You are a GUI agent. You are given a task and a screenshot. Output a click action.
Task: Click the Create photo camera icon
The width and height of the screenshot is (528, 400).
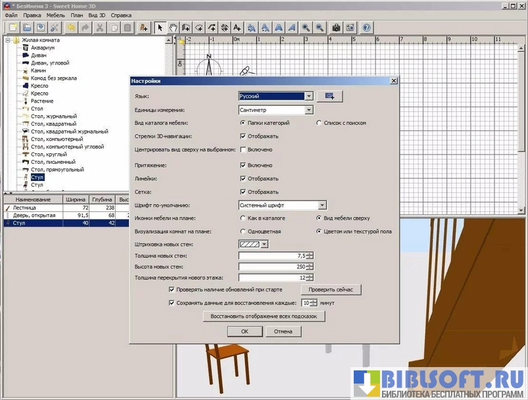(x=336, y=28)
